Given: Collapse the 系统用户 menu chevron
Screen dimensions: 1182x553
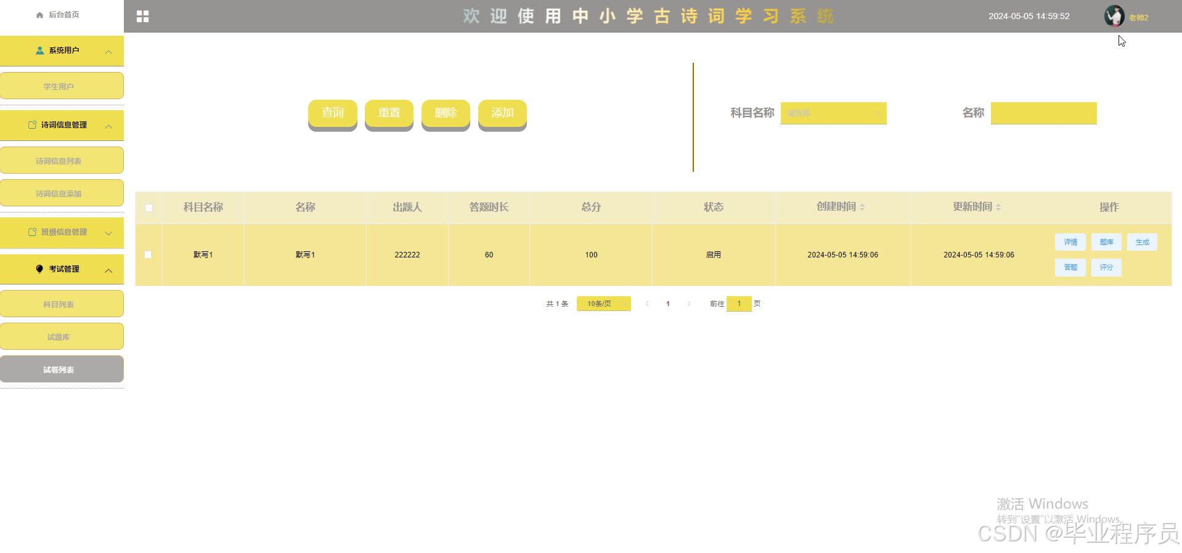Looking at the screenshot, I should [x=108, y=52].
